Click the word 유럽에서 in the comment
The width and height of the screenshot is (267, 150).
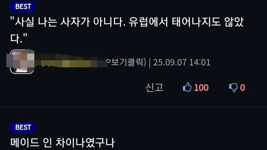point(149,22)
